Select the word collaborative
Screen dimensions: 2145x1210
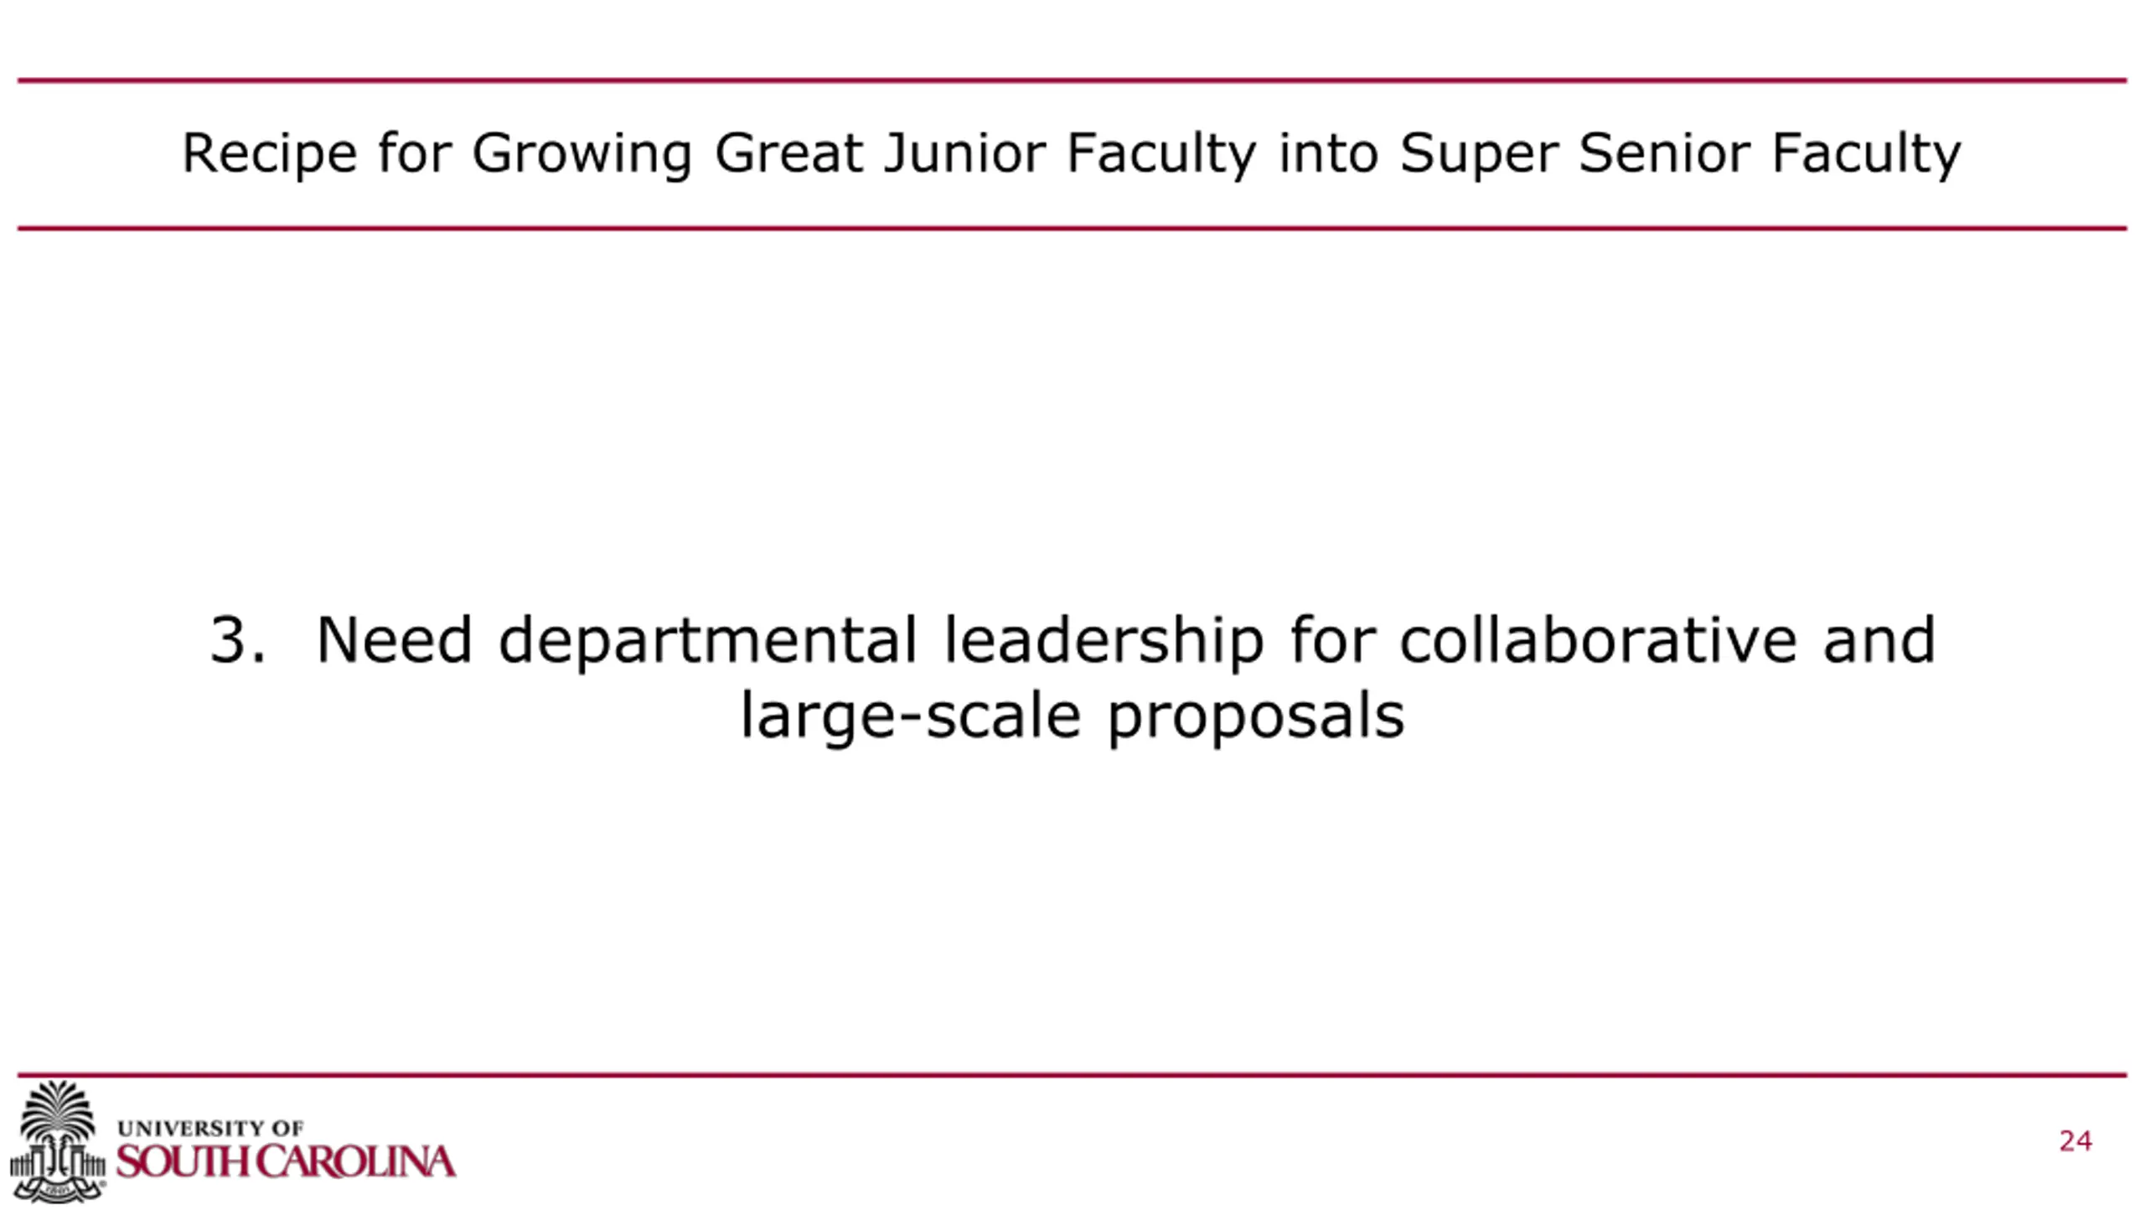click(x=1598, y=640)
